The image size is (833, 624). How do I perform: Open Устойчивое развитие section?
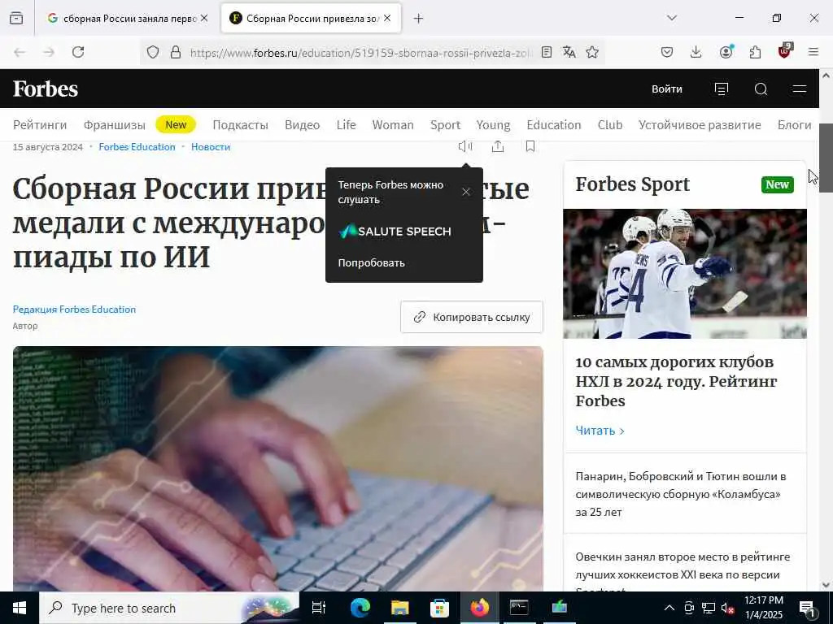tap(700, 124)
